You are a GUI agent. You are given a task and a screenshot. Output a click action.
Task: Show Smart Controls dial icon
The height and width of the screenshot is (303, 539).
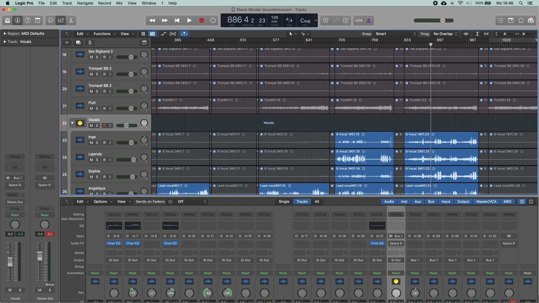51,20
